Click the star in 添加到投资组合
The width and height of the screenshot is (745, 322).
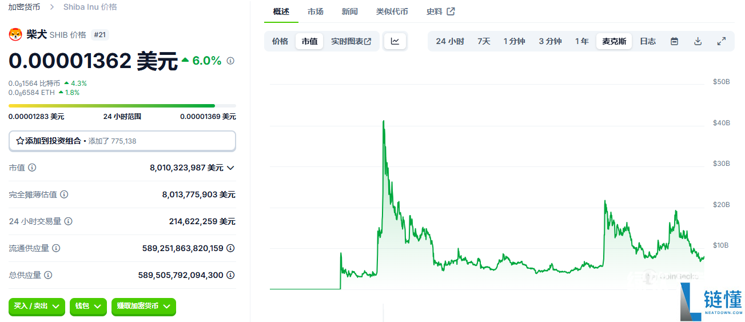20,141
